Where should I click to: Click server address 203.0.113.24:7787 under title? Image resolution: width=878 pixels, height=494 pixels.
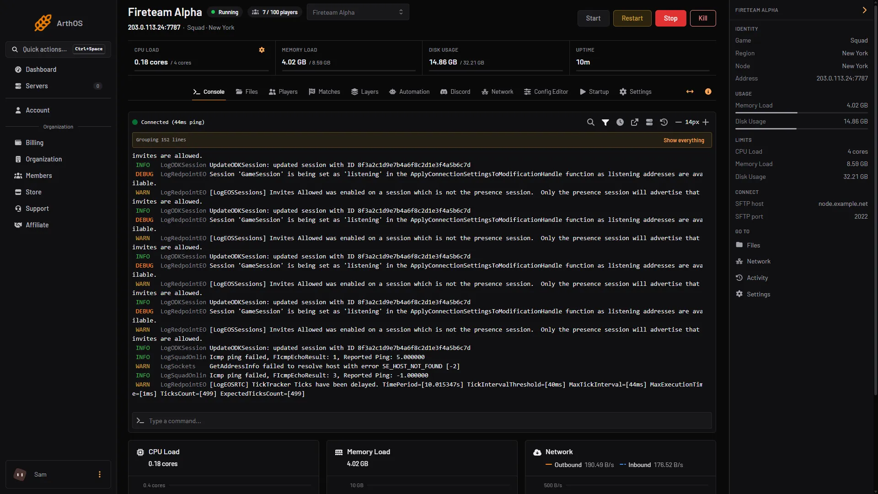tap(154, 27)
